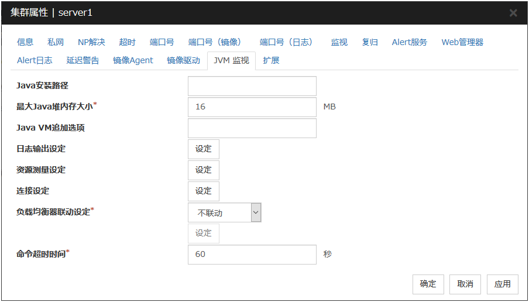Click the Java安装路径 input field
The width and height of the screenshot is (529, 302).
[252, 86]
